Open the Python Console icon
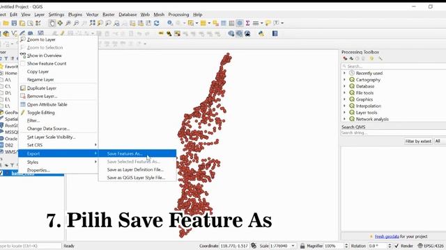The width and height of the screenshot is (446, 250). coord(261,34)
